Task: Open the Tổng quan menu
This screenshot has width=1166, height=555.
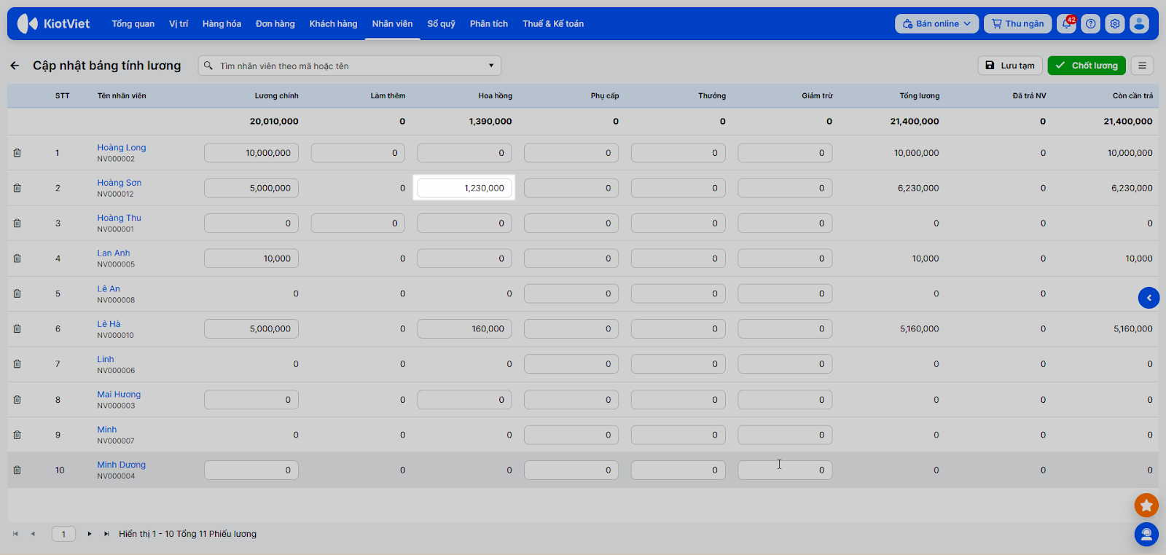Action: [133, 24]
